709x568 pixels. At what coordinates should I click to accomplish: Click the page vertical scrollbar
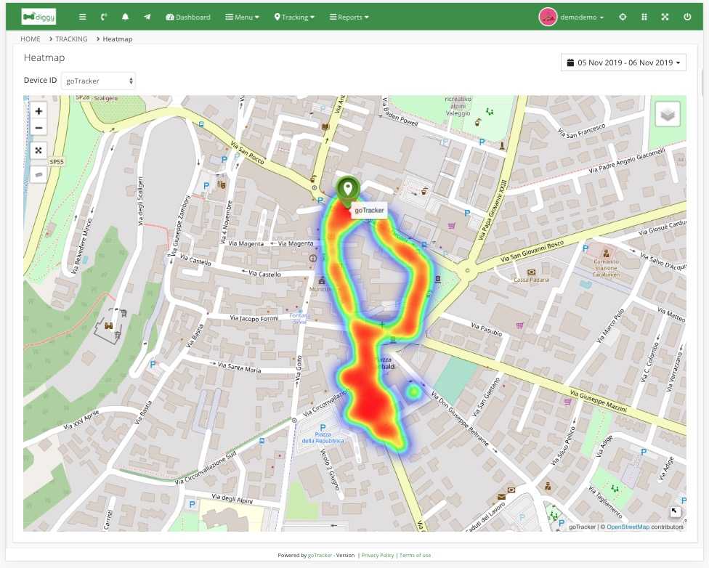coord(704,81)
